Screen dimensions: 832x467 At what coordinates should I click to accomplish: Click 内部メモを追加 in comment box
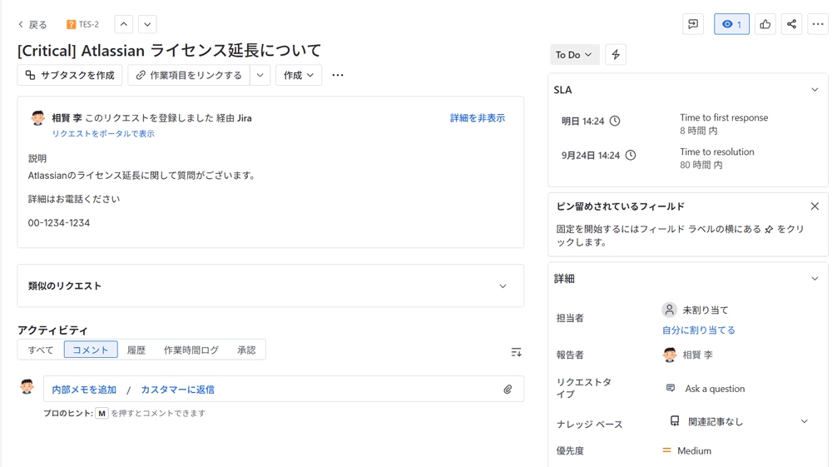click(84, 390)
